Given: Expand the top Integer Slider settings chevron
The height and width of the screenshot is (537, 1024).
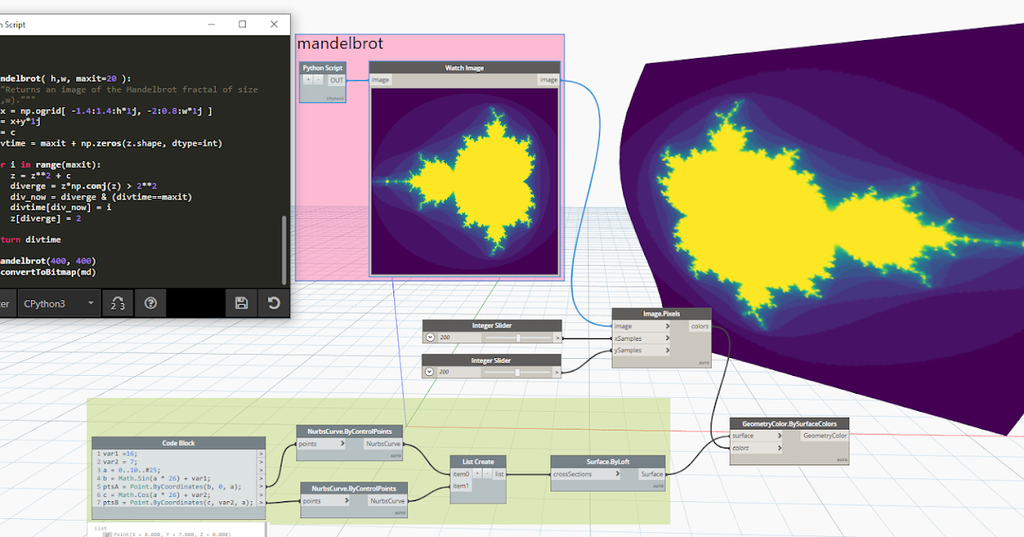Looking at the screenshot, I should click(430, 338).
